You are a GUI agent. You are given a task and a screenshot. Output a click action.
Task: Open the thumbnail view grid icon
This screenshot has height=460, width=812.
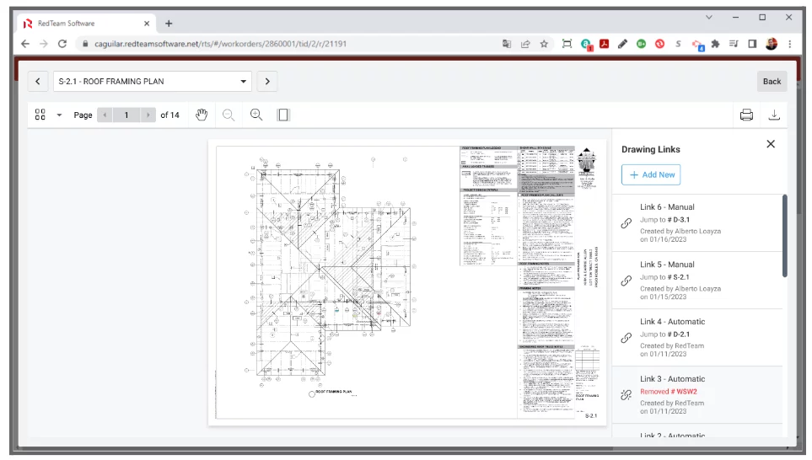pyautogui.click(x=40, y=115)
